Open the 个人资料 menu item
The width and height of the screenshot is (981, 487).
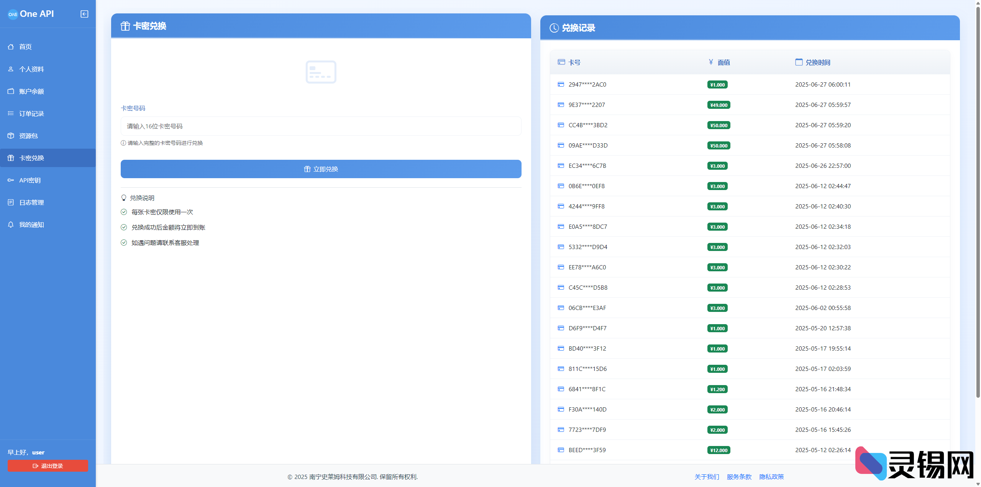coord(31,69)
